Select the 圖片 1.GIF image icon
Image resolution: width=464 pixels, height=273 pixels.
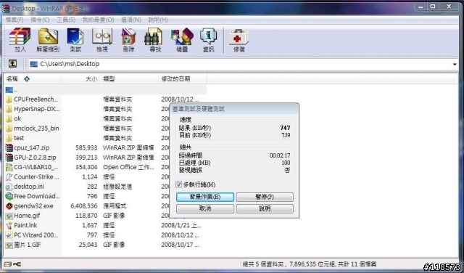[9, 245]
